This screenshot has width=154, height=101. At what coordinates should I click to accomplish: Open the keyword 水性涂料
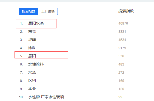coord(36,64)
